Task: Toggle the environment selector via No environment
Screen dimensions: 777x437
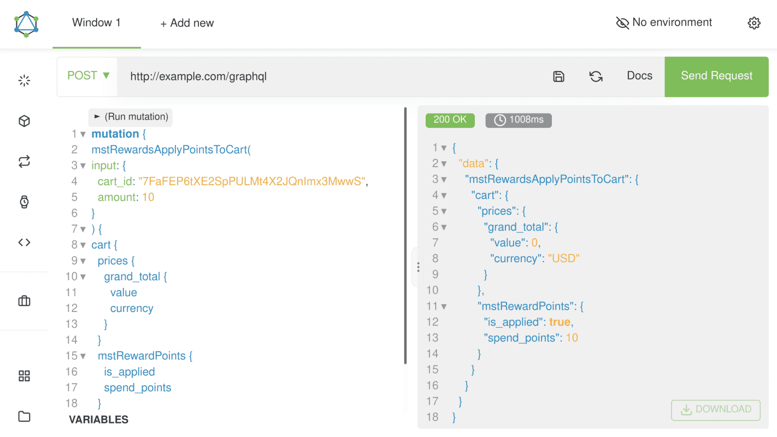Action: (664, 22)
